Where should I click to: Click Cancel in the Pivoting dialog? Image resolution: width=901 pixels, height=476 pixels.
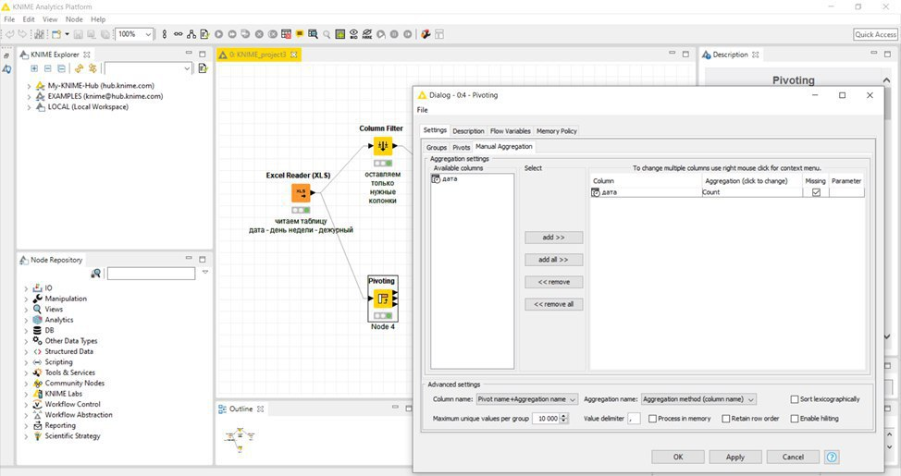(x=793, y=457)
